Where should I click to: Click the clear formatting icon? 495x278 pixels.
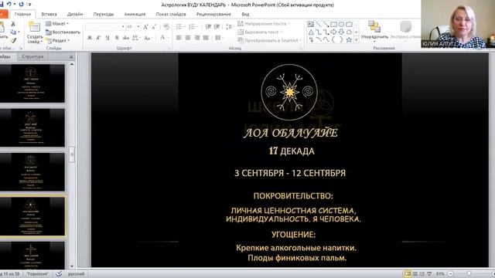(166, 27)
